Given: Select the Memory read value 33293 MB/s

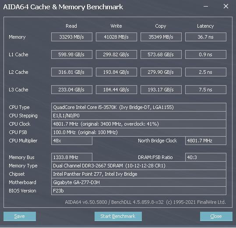Looking at the screenshot, I should [72, 37].
